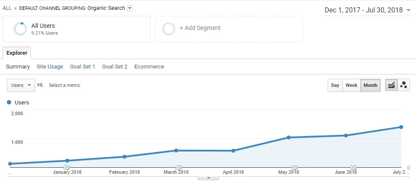
Task: Click the February 2018 data point
Action: coord(124,157)
